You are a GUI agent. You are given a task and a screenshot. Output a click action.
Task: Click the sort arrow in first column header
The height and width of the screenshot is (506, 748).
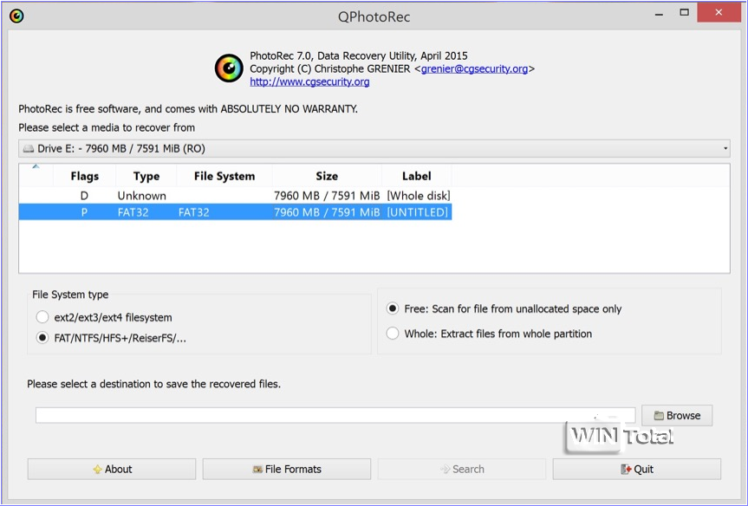coord(36,167)
